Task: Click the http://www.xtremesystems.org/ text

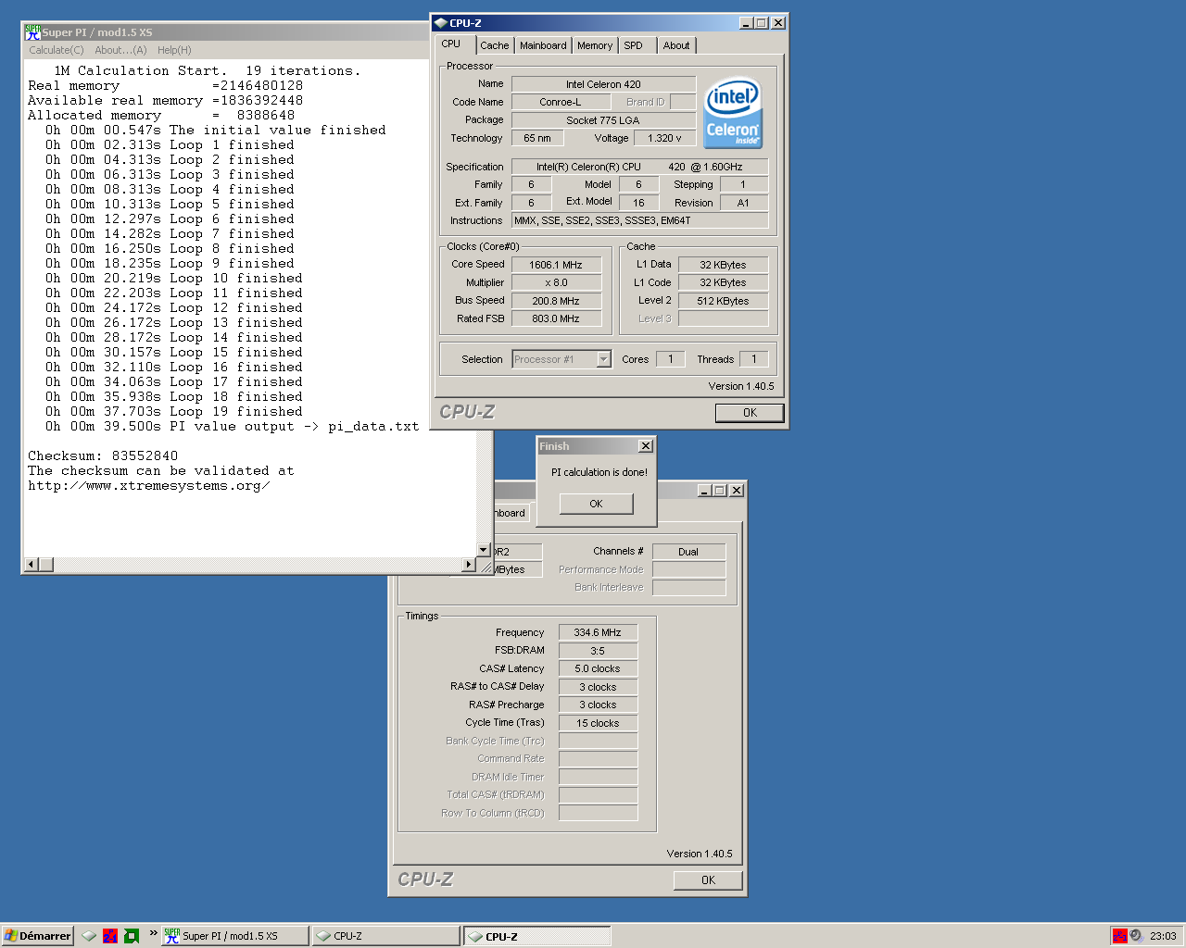Action: [x=149, y=486]
